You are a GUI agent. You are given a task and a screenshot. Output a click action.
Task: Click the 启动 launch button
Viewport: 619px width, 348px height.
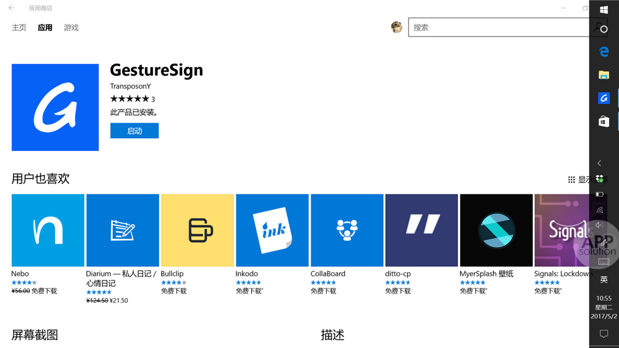pos(134,131)
